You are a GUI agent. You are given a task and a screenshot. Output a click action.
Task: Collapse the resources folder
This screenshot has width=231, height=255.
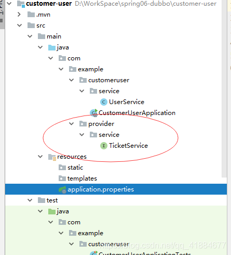coord(40,157)
